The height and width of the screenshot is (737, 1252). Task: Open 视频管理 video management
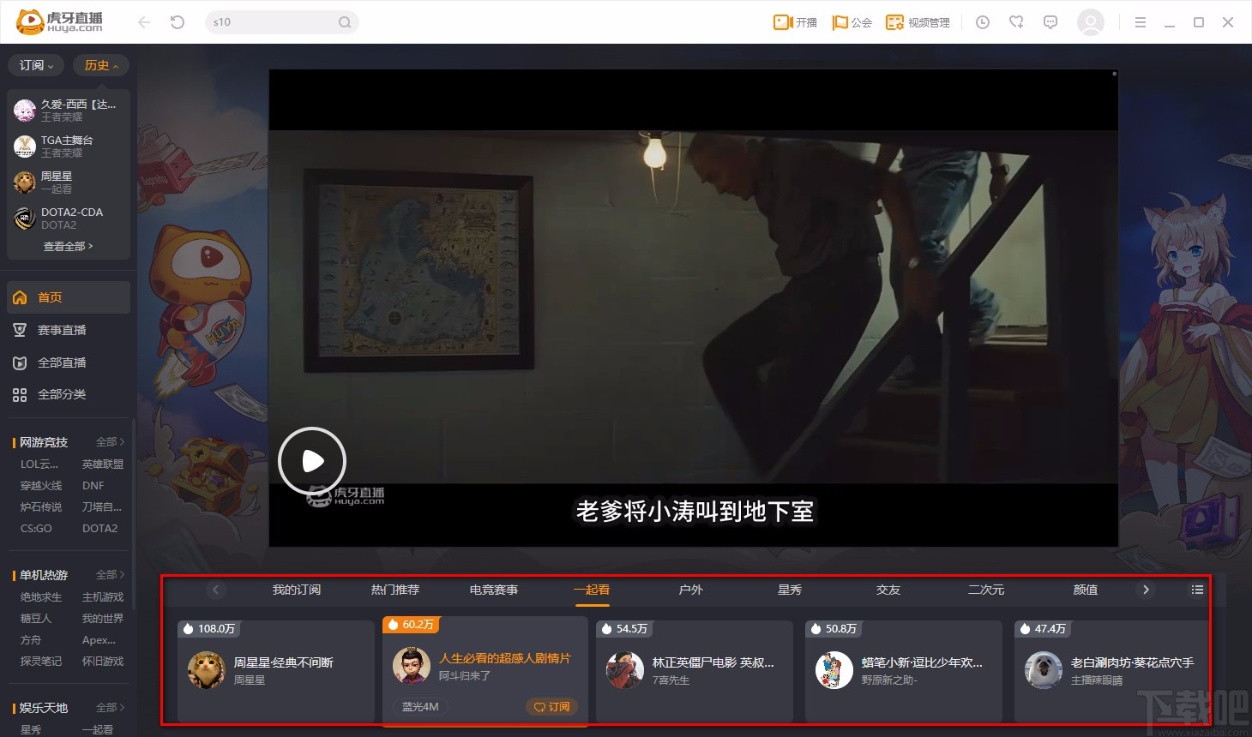point(916,22)
